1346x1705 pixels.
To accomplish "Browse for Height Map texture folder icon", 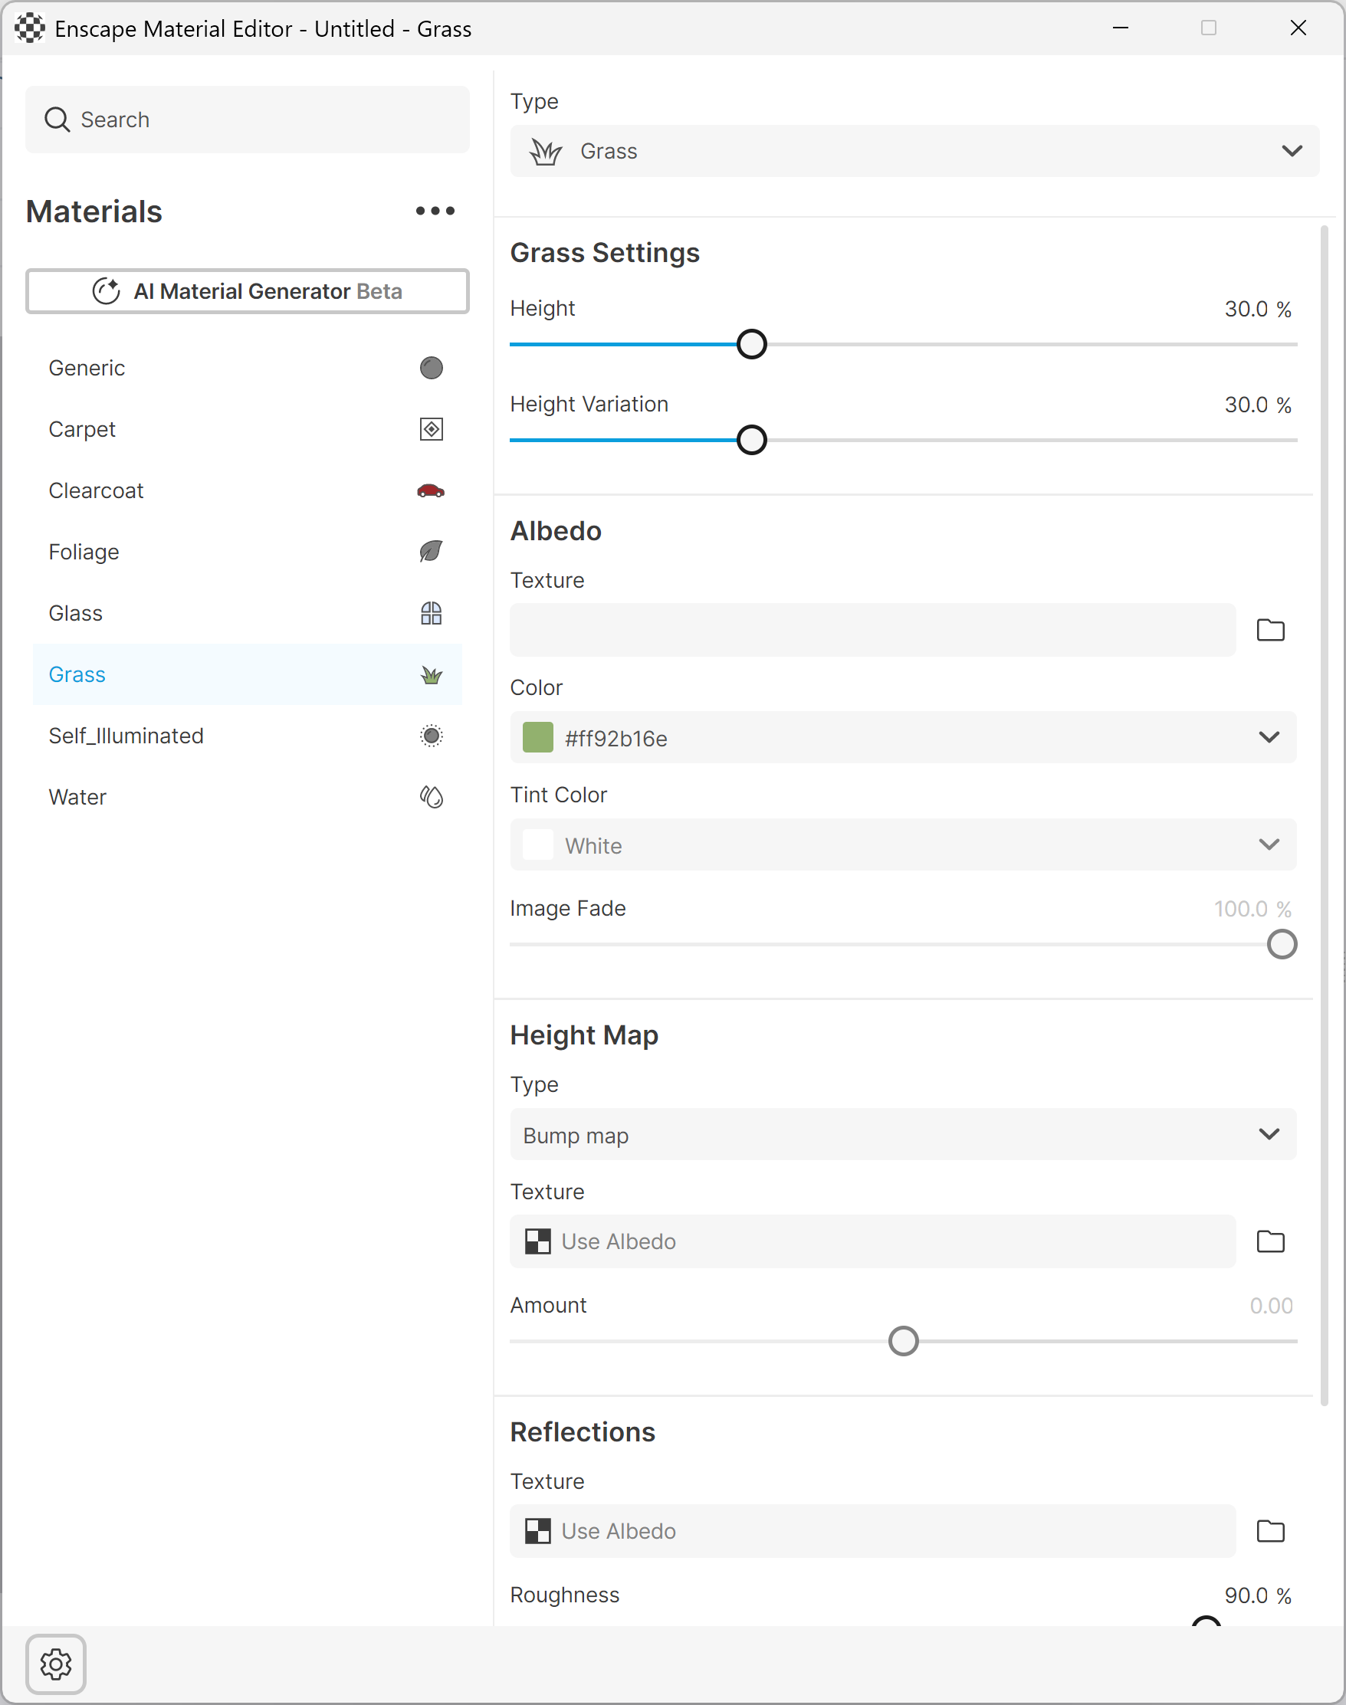I will click(x=1270, y=1241).
